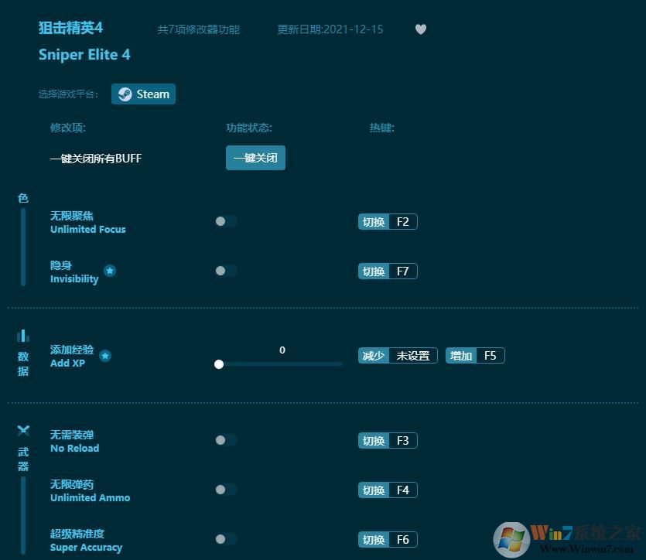Click the star badge next to Invisibility

[x=110, y=271]
